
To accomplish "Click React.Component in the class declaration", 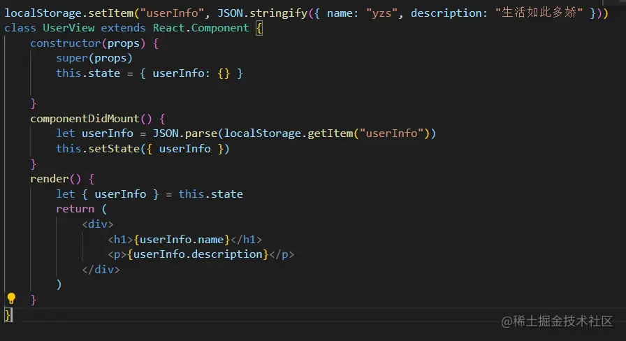I will pyautogui.click(x=201, y=28).
